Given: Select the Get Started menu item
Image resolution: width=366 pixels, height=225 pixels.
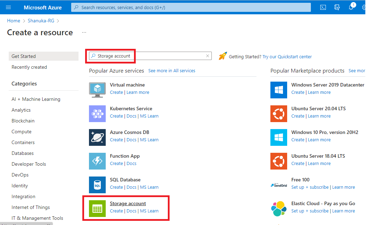Looking at the screenshot, I should point(44,56).
